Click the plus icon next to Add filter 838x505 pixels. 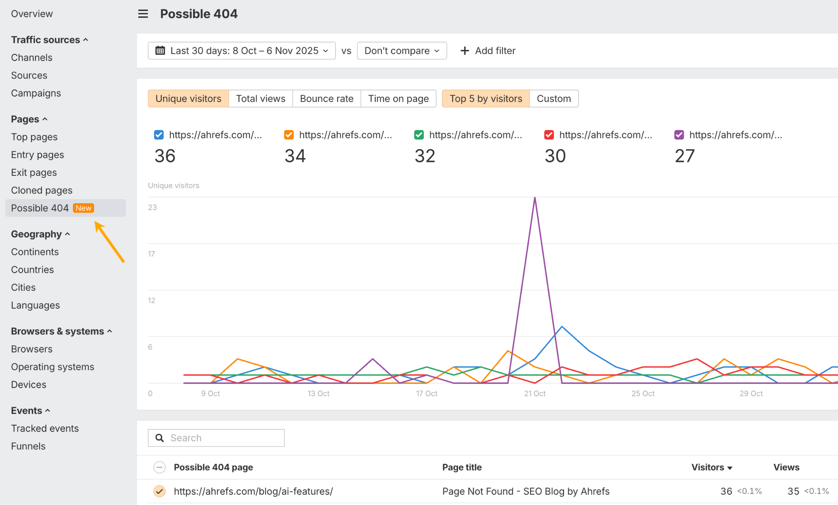[464, 50]
